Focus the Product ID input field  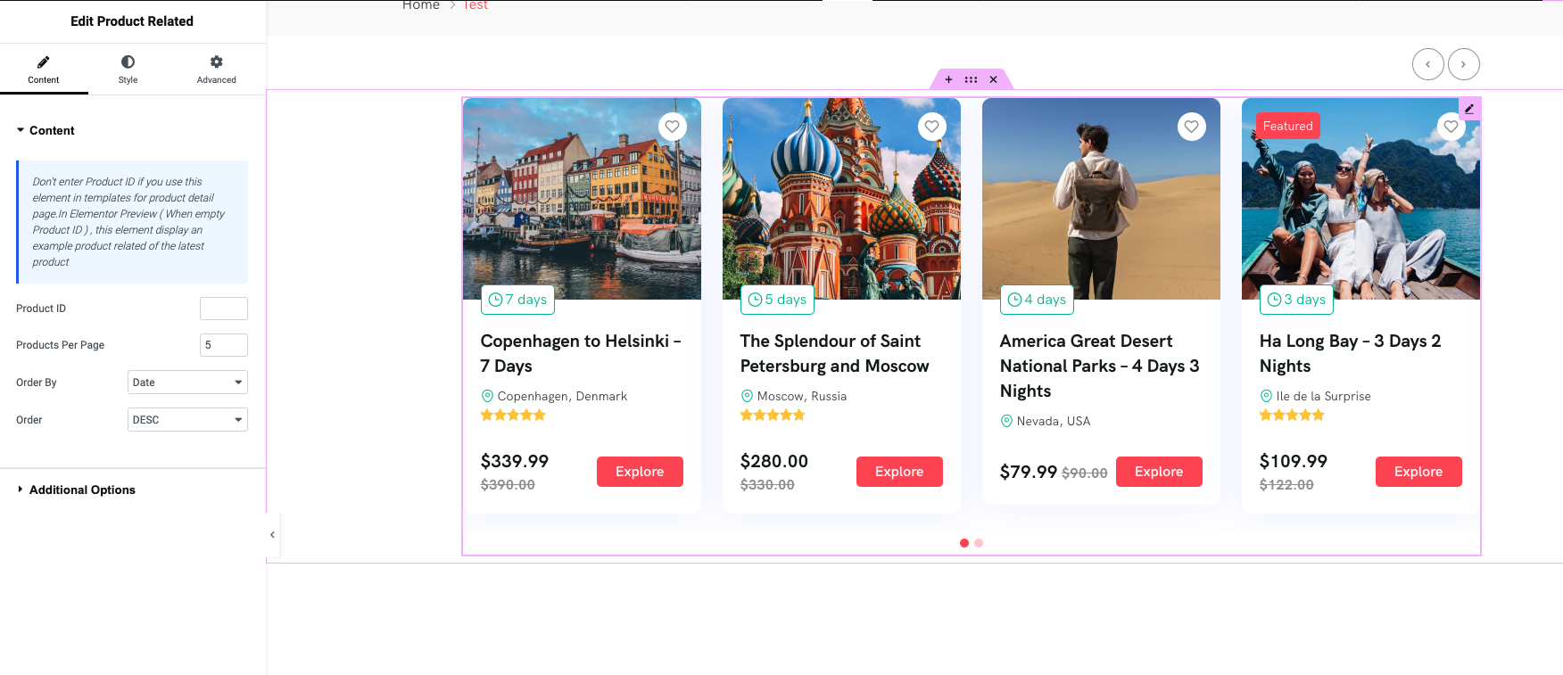224,309
